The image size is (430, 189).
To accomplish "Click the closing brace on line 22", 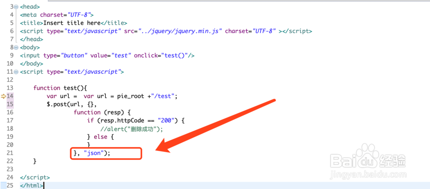I will point(35,162).
